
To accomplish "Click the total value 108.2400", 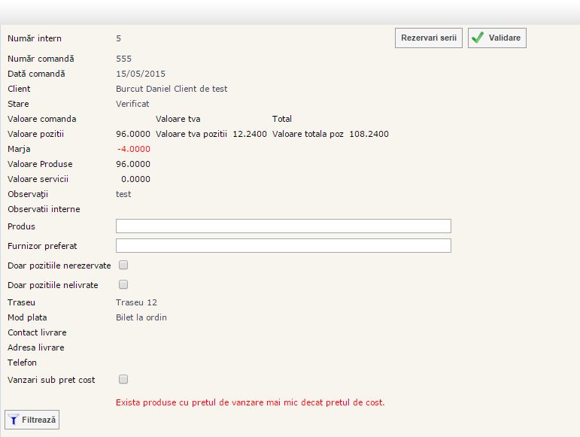I will click(369, 134).
